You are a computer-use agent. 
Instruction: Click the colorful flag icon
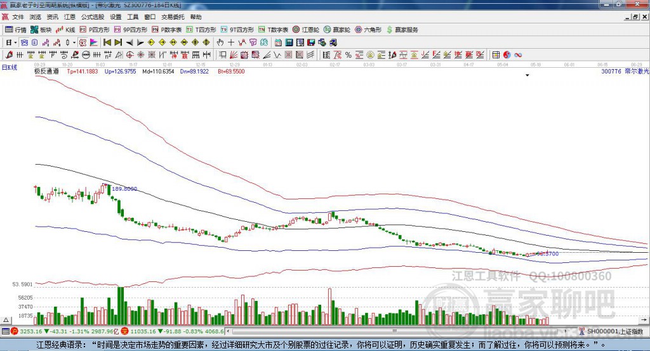94,42
